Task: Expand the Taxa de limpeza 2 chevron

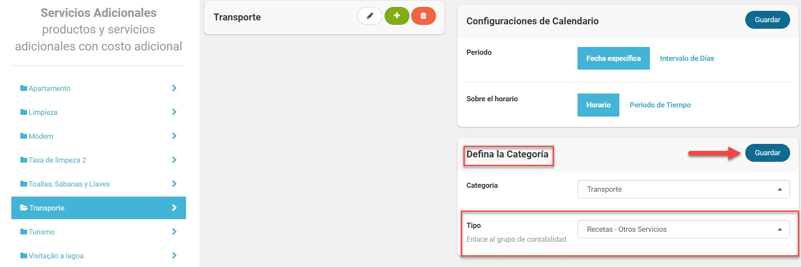Action: [x=174, y=160]
